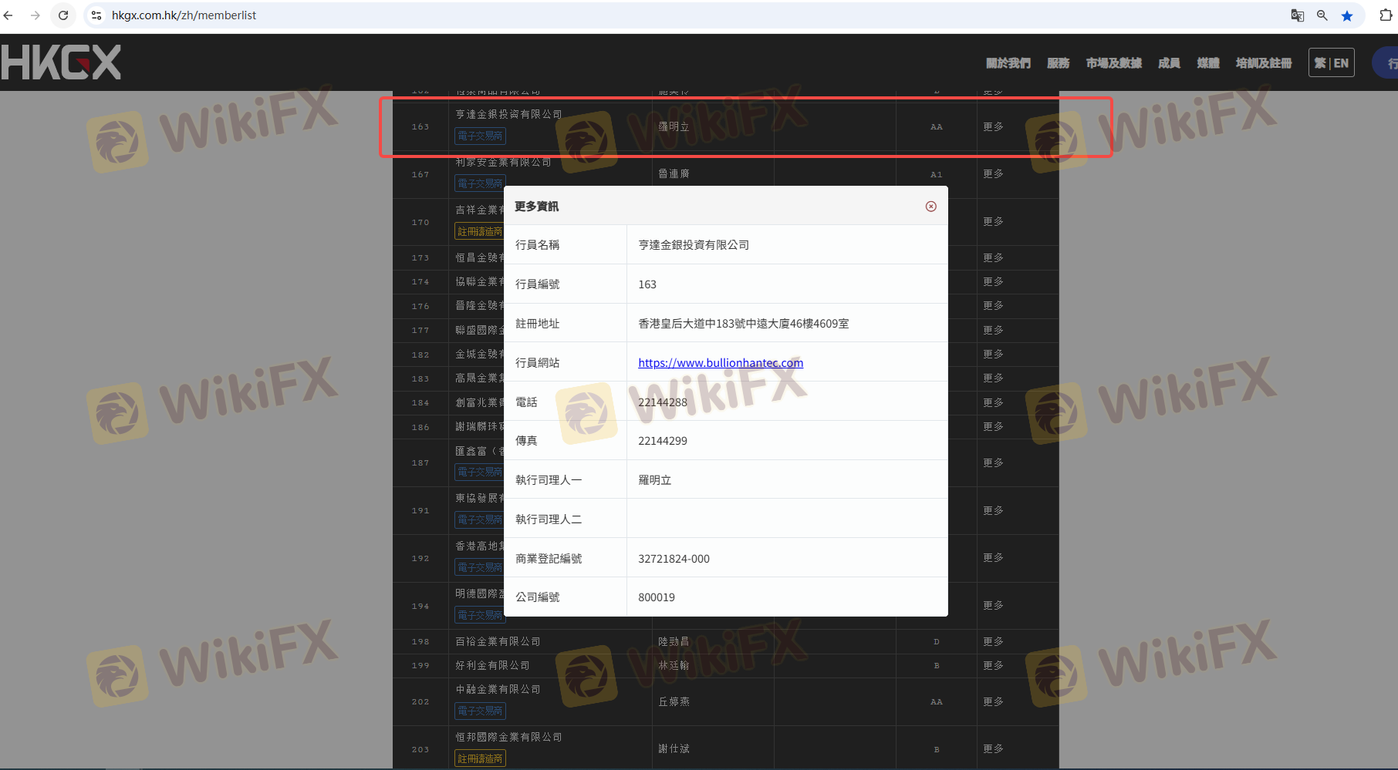
Task: Select the fax number 22144299
Action: [x=663, y=441]
